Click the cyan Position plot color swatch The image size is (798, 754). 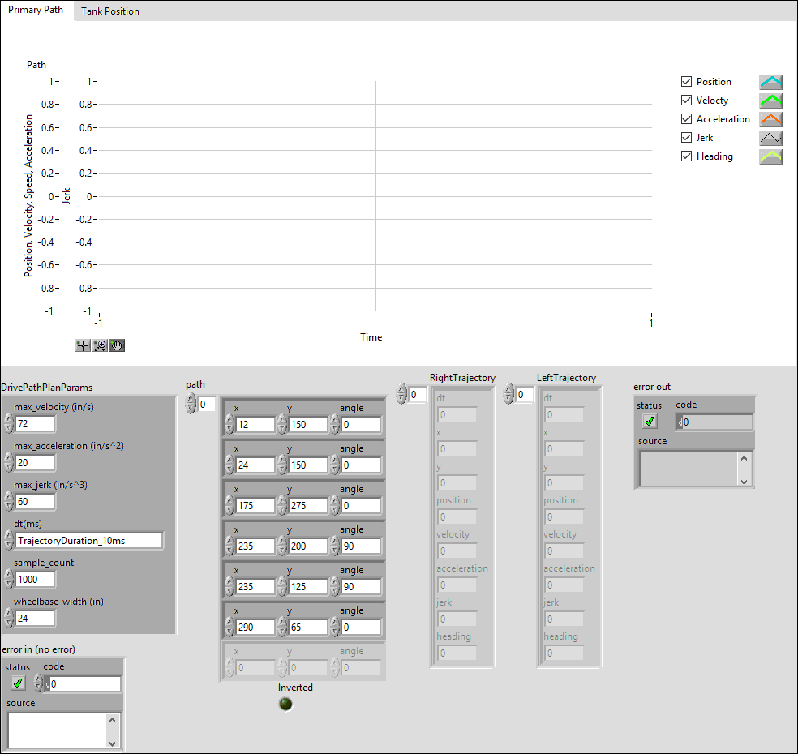(770, 81)
